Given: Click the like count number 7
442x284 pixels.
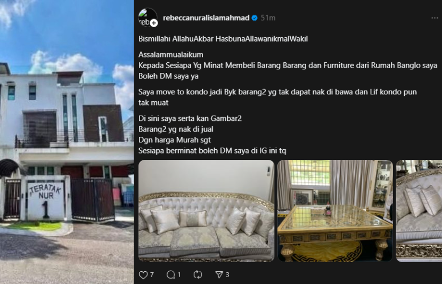Looking at the screenshot, I should pos(152,275).
